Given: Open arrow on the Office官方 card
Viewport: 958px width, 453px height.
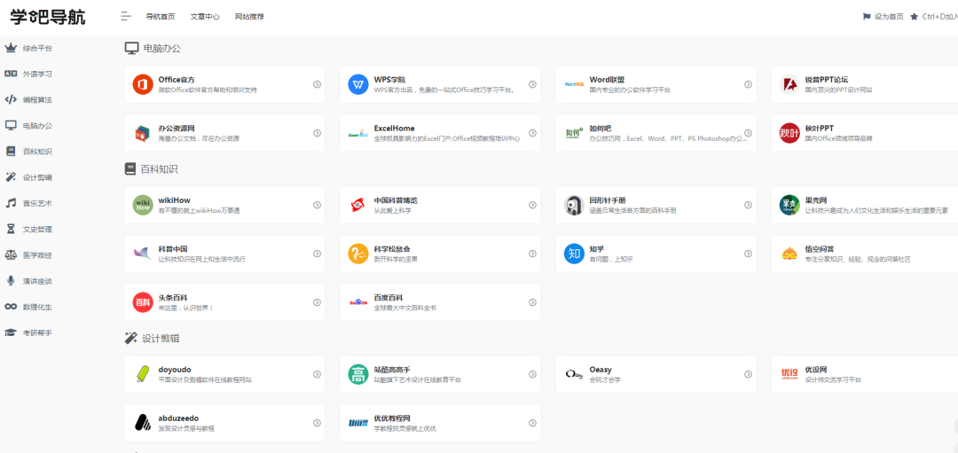Looking at the screenshot, I should coord(317,84).
